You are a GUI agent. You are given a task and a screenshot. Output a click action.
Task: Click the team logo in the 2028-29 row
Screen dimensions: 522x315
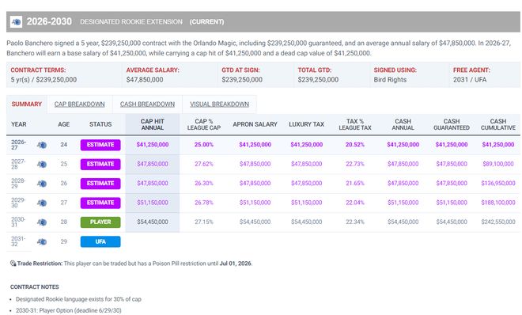click(x=42, y=184)
